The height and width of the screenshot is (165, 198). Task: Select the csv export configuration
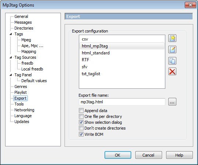[x=122, y=39]
